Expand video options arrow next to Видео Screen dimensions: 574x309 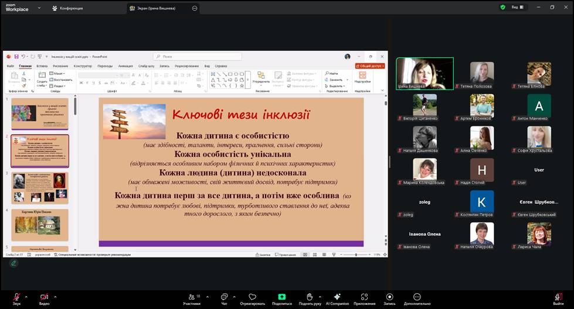tap(56, 296)
